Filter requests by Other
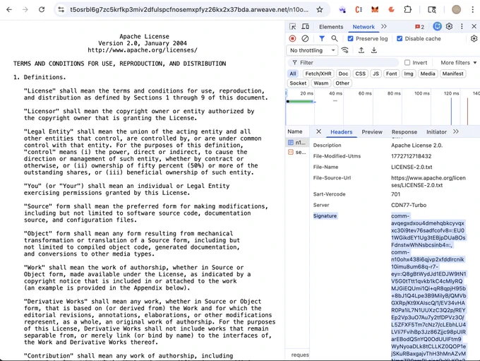 [342, 83]
